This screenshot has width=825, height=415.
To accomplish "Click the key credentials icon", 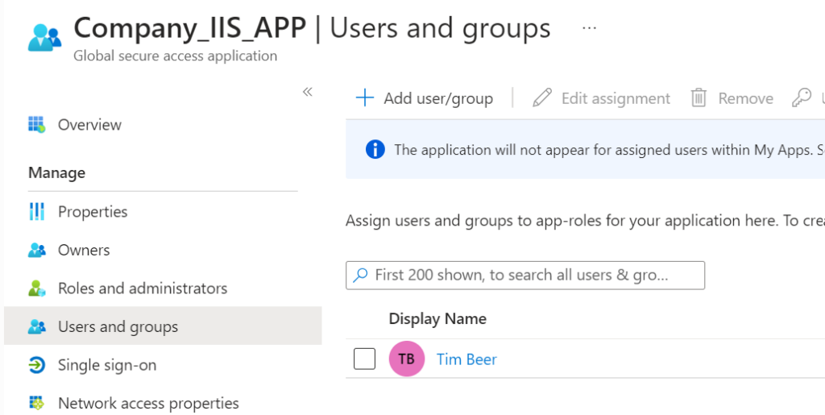I will click(x=802, y=98).
